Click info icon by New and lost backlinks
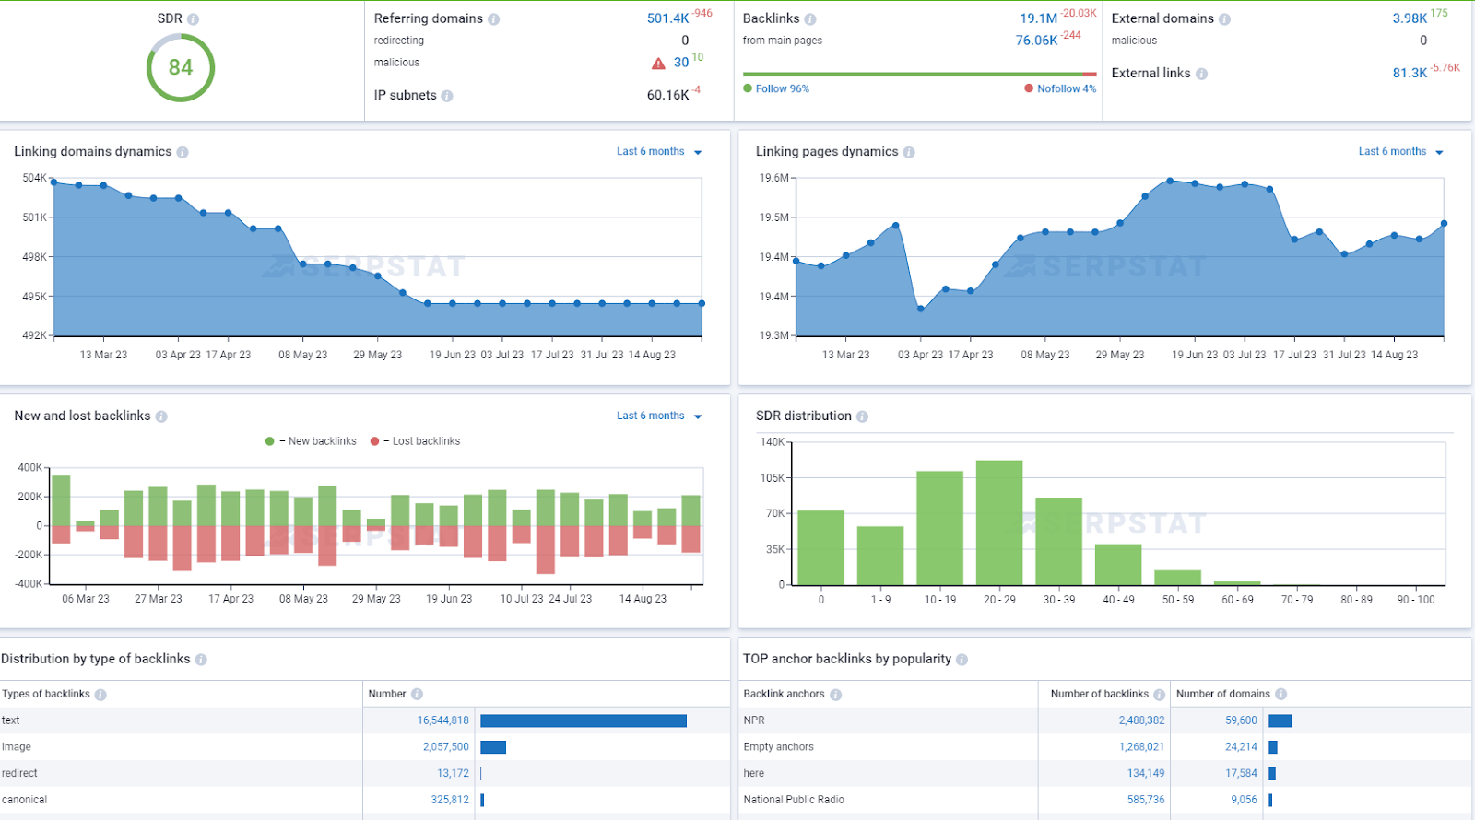Screen dimensions: 1475x820 click(x=161, y=416)
